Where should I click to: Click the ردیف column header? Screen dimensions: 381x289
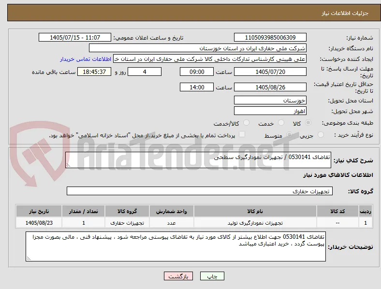[x=365, y=211]
